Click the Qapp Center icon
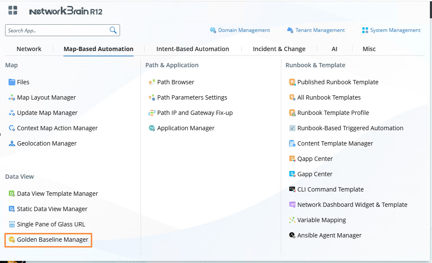Image resolution: width=432 pixels, height=263 pixels. pos(292,159)
